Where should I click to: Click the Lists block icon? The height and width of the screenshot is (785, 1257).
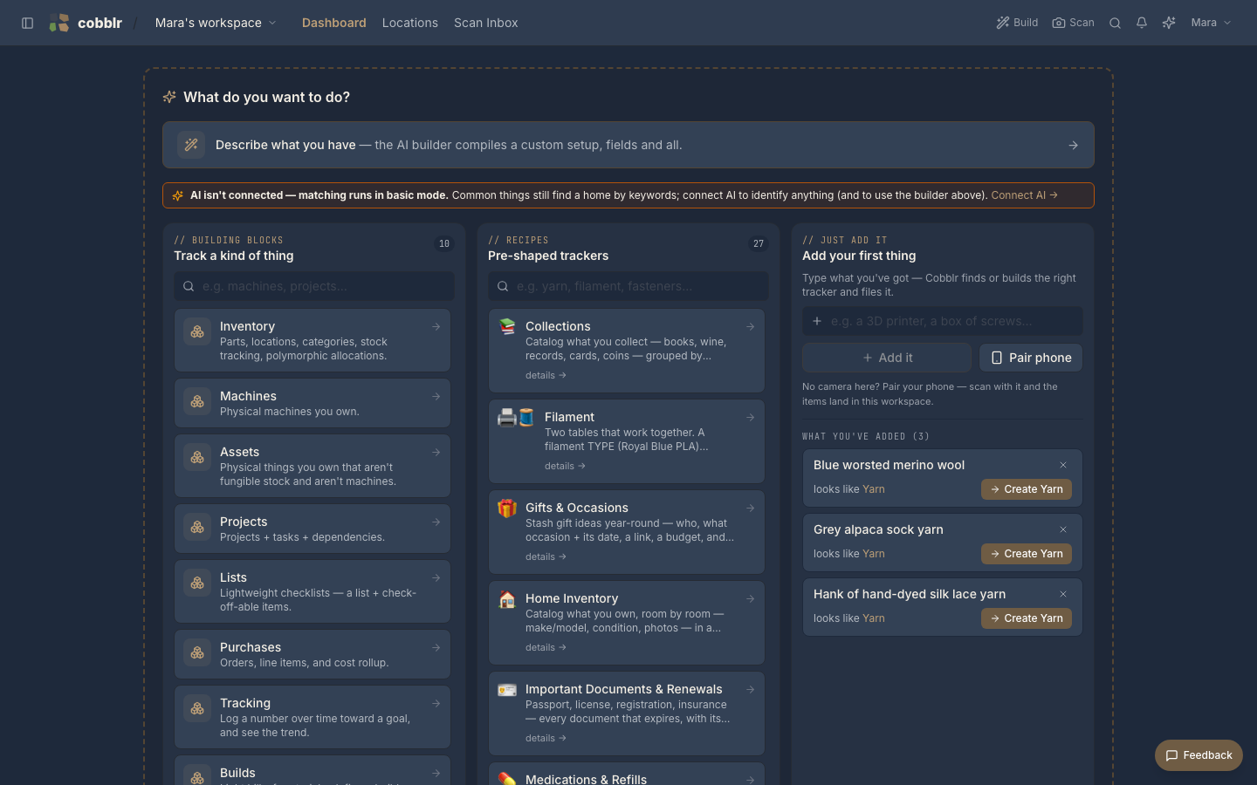coord(197,583)
